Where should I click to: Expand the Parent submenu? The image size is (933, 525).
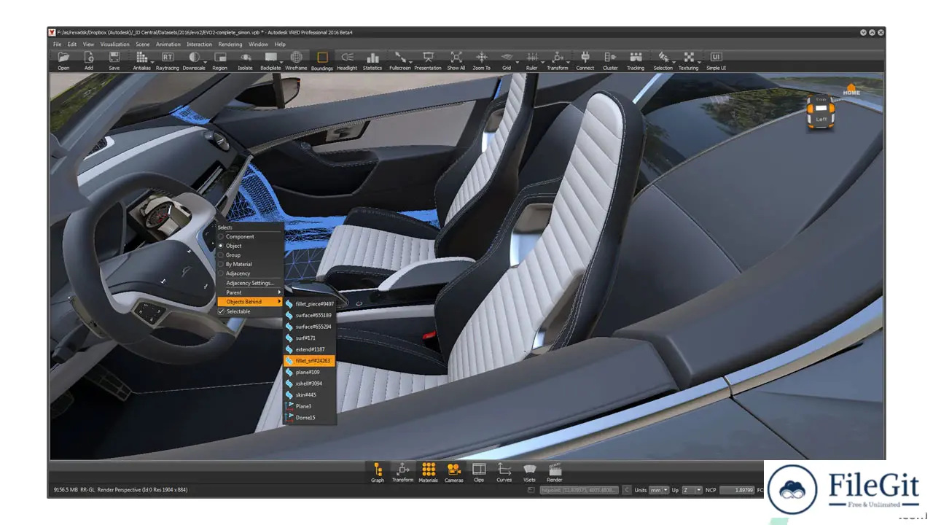coord(250,292)
